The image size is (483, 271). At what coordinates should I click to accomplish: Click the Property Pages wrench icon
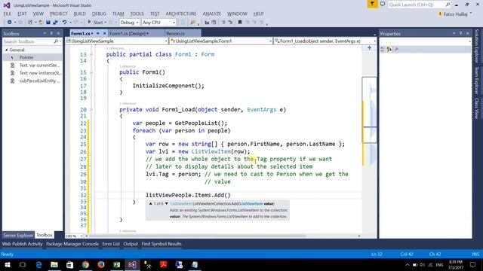click(x=396, y=49)
